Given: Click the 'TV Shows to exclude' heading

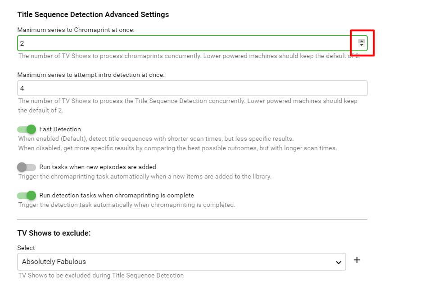Looking at the screenshot, I should [54, 233].
